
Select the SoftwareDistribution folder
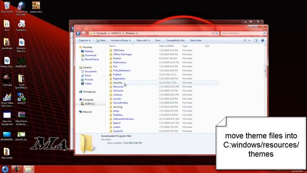[122, 119]
